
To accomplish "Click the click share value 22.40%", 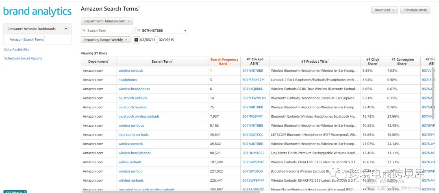I will click(368, 107).
